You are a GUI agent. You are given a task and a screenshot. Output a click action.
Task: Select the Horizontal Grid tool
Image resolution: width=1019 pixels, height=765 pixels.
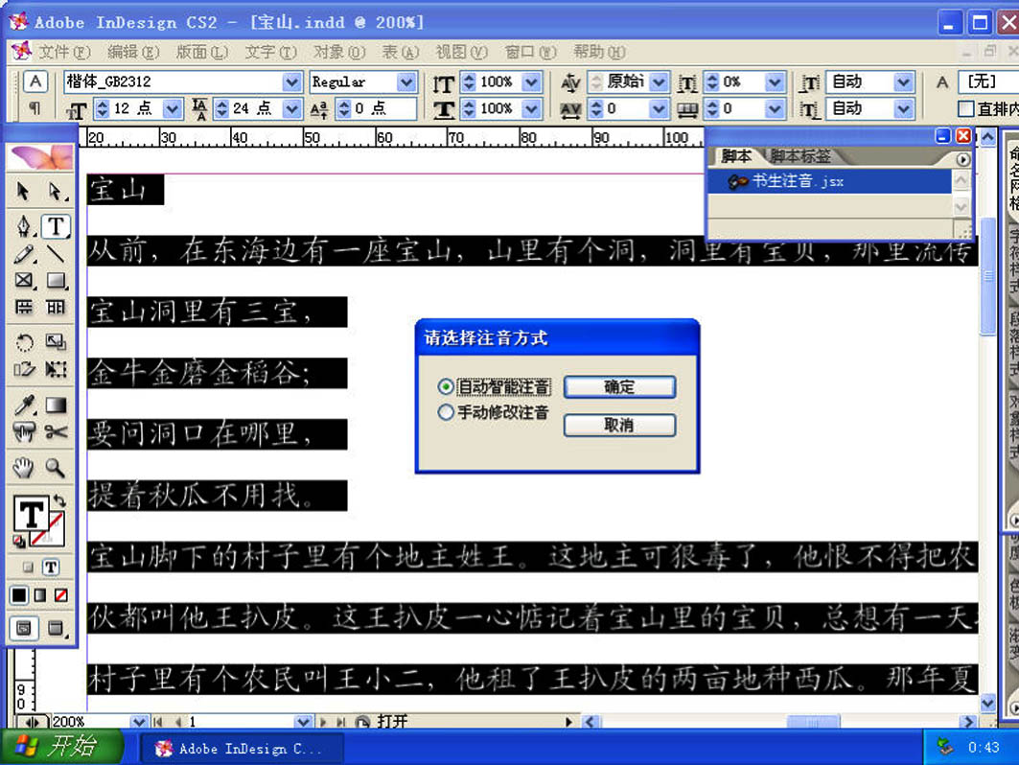24,308
